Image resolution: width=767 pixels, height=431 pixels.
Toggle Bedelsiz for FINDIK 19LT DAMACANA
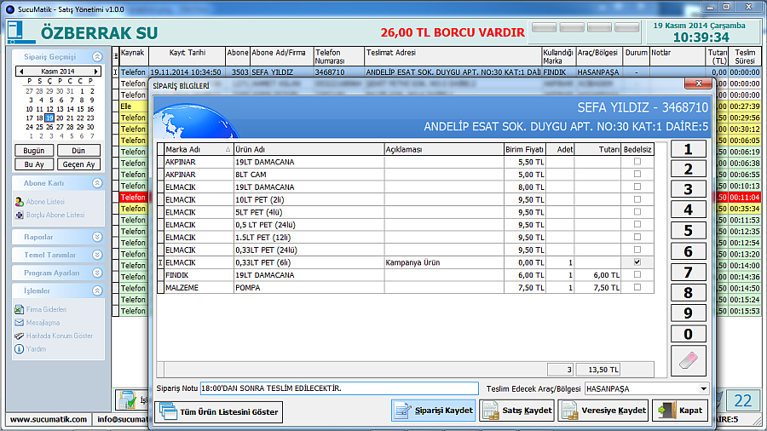(637, 274)
